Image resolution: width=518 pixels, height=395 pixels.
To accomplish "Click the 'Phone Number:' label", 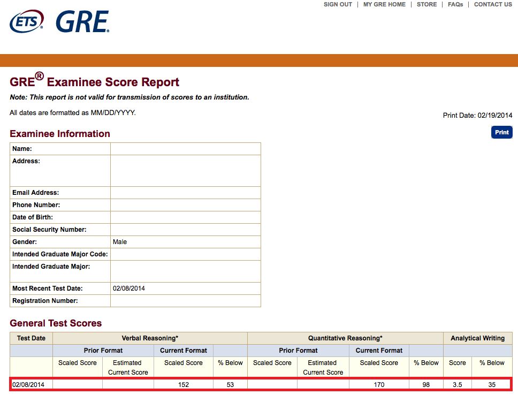I will [x=36, y=205].
